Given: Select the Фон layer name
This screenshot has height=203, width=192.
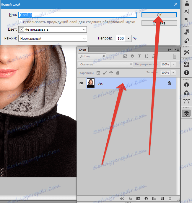Looking at the screenshot, I should [100, 84].
